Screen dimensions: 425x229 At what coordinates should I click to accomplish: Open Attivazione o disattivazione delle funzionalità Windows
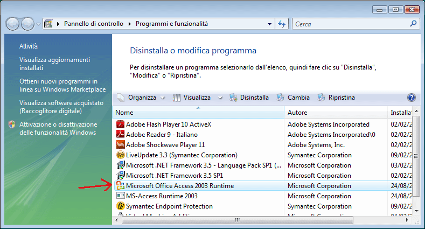point(57,128)
